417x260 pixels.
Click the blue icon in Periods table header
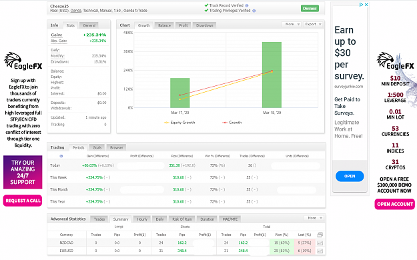pyautogui.click(x=61, y=156)
